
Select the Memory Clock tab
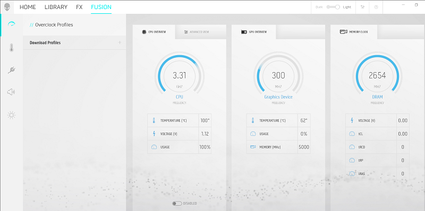tap(354, 32)
